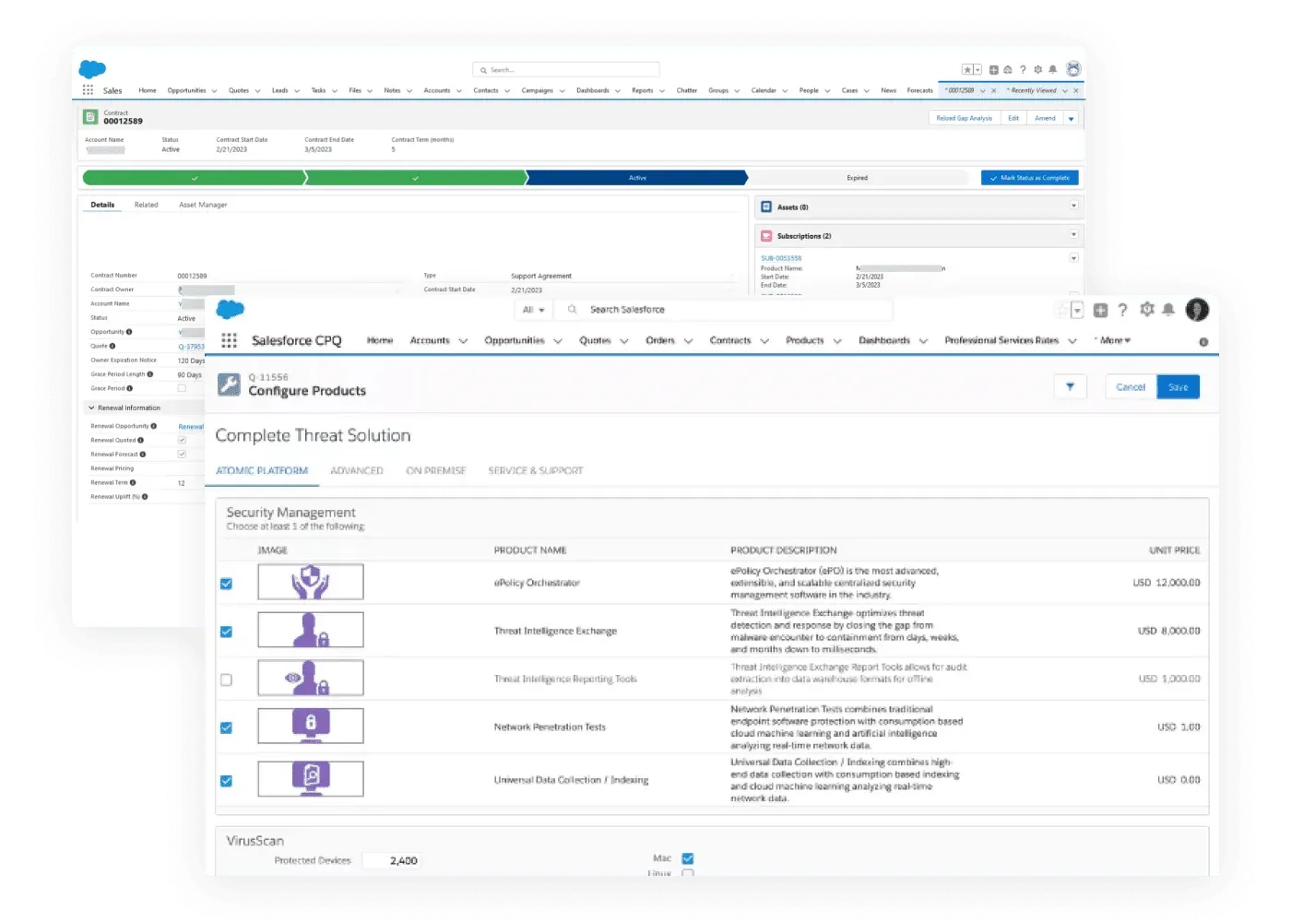
Task: Click the Mark Status as Complete button
Action: [x=1029, y=177]
